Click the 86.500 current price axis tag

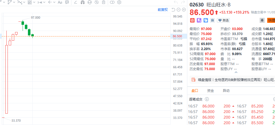[177, 36]
